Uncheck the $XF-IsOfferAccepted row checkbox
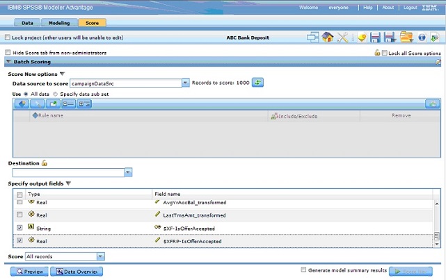 [19, 227]
